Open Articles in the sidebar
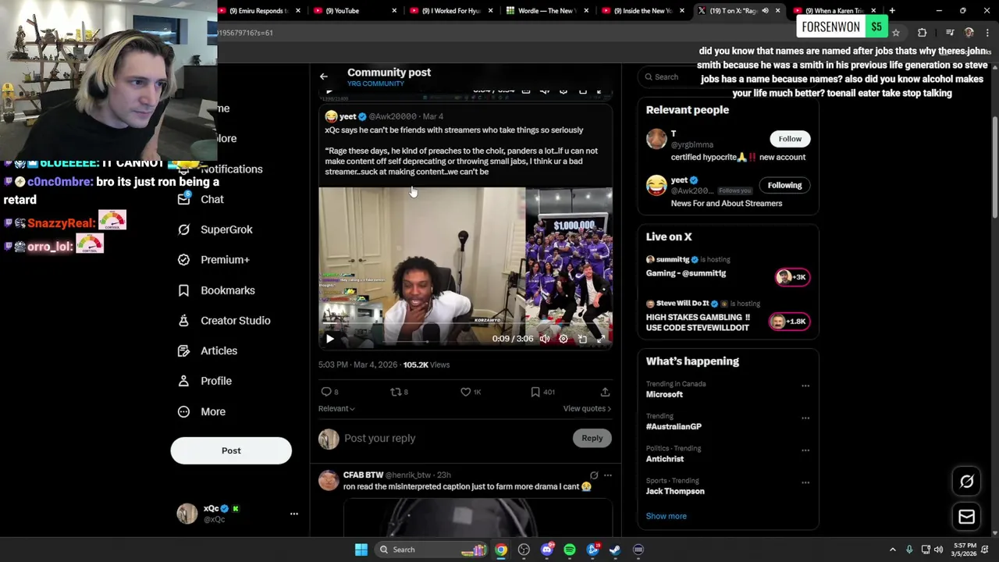This screenshot has width=999, height=562. coord(208,351)
